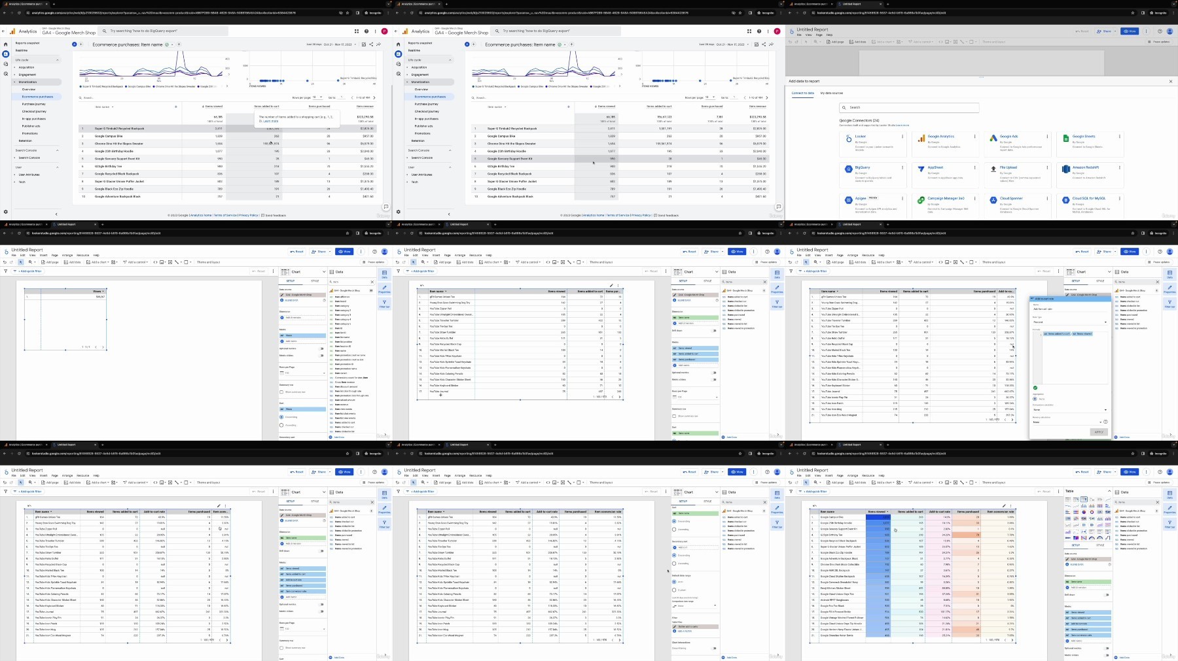1178x661 pixels.
Task: Select the Auto aggregation radio in field editor
Action: tap(1035, 399)
